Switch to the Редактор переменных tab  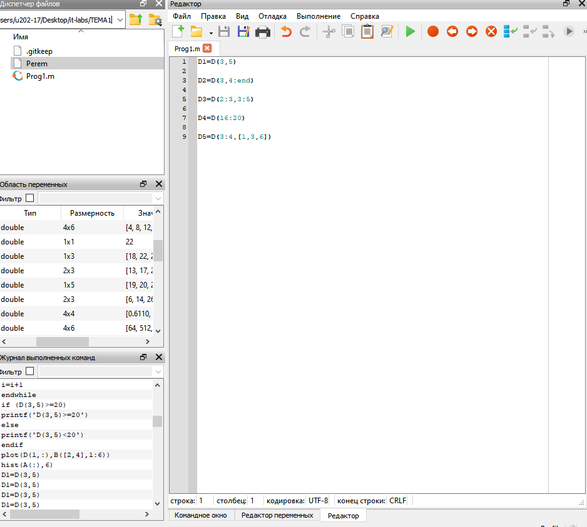277,515
